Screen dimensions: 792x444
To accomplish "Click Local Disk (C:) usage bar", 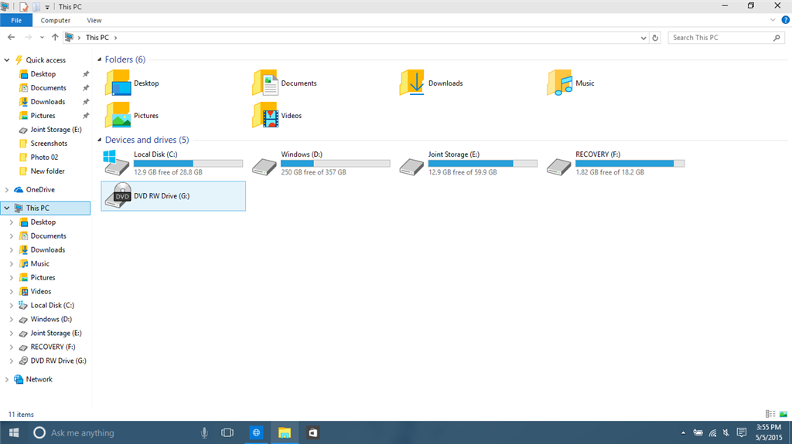I will point(189,164).
